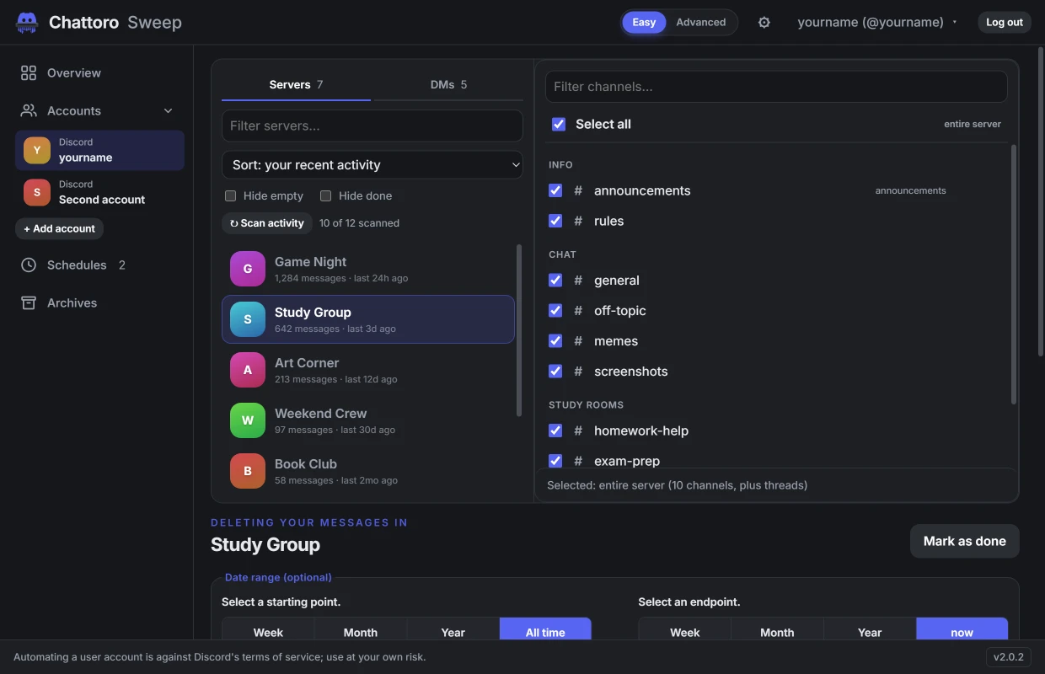Switch to Easy mode
Image resolution: width=1045 pixels, height=674 pixels.
645,23
